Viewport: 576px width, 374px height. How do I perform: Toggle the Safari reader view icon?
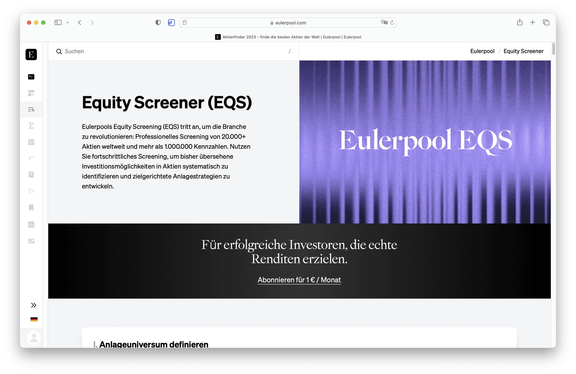click(185, 22)
